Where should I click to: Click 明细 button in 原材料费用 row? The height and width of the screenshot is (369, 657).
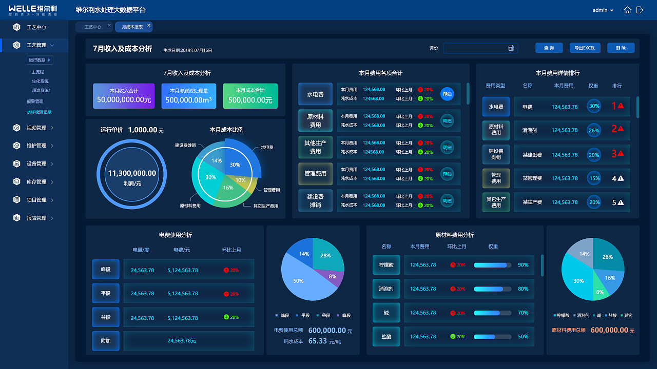tap(447, 120)
